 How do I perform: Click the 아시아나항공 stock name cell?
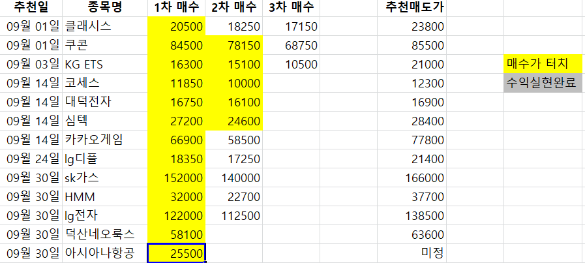[x=105, y=253]
